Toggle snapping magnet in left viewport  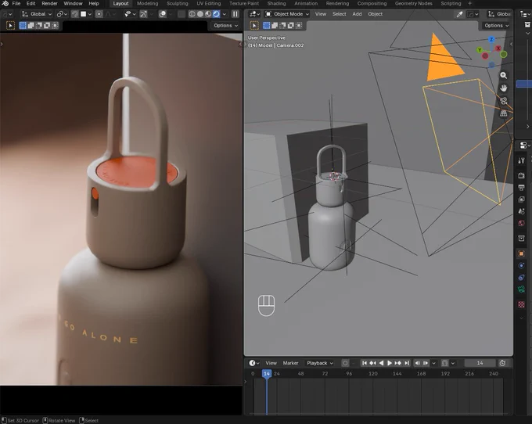coord(75,14)
